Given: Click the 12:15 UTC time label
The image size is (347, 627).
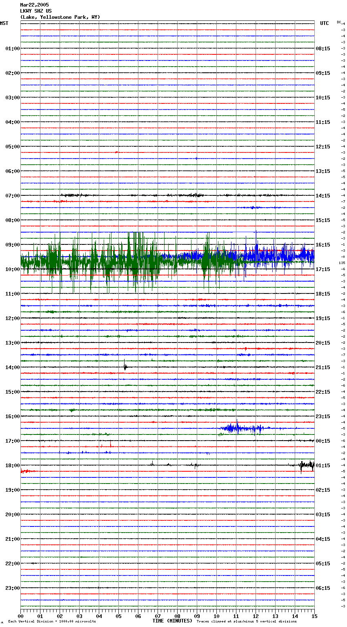Looking at the screenshot, I should point(323,147).
